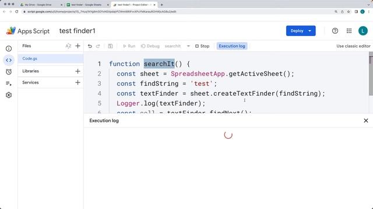Open the Triggers alarm clock icon
The image size is (373, 209).
pyautogui.click(x=9, y=72)
